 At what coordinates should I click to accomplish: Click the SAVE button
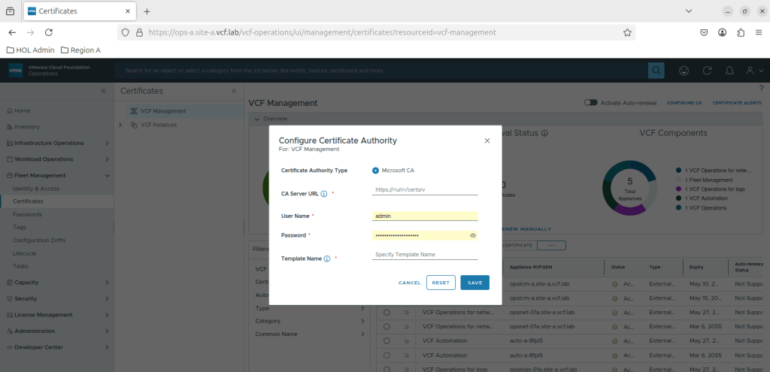click(x=475, y=283)
